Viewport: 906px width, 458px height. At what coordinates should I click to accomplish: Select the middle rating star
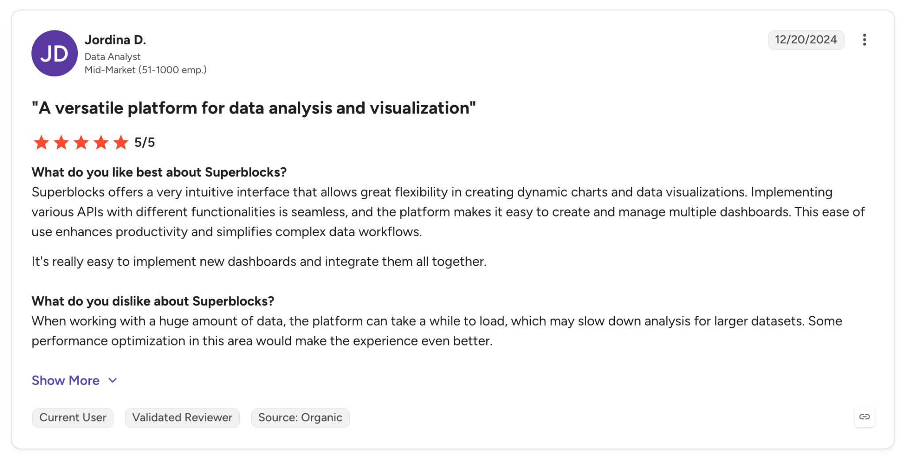coord(81,143)
